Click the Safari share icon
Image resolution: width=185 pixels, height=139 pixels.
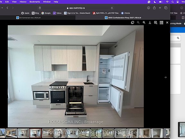154,8
